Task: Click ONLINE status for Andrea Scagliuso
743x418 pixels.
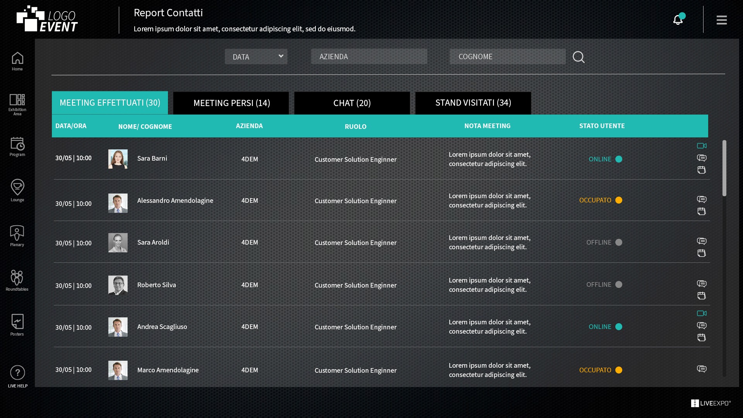Action: point(605,327)
